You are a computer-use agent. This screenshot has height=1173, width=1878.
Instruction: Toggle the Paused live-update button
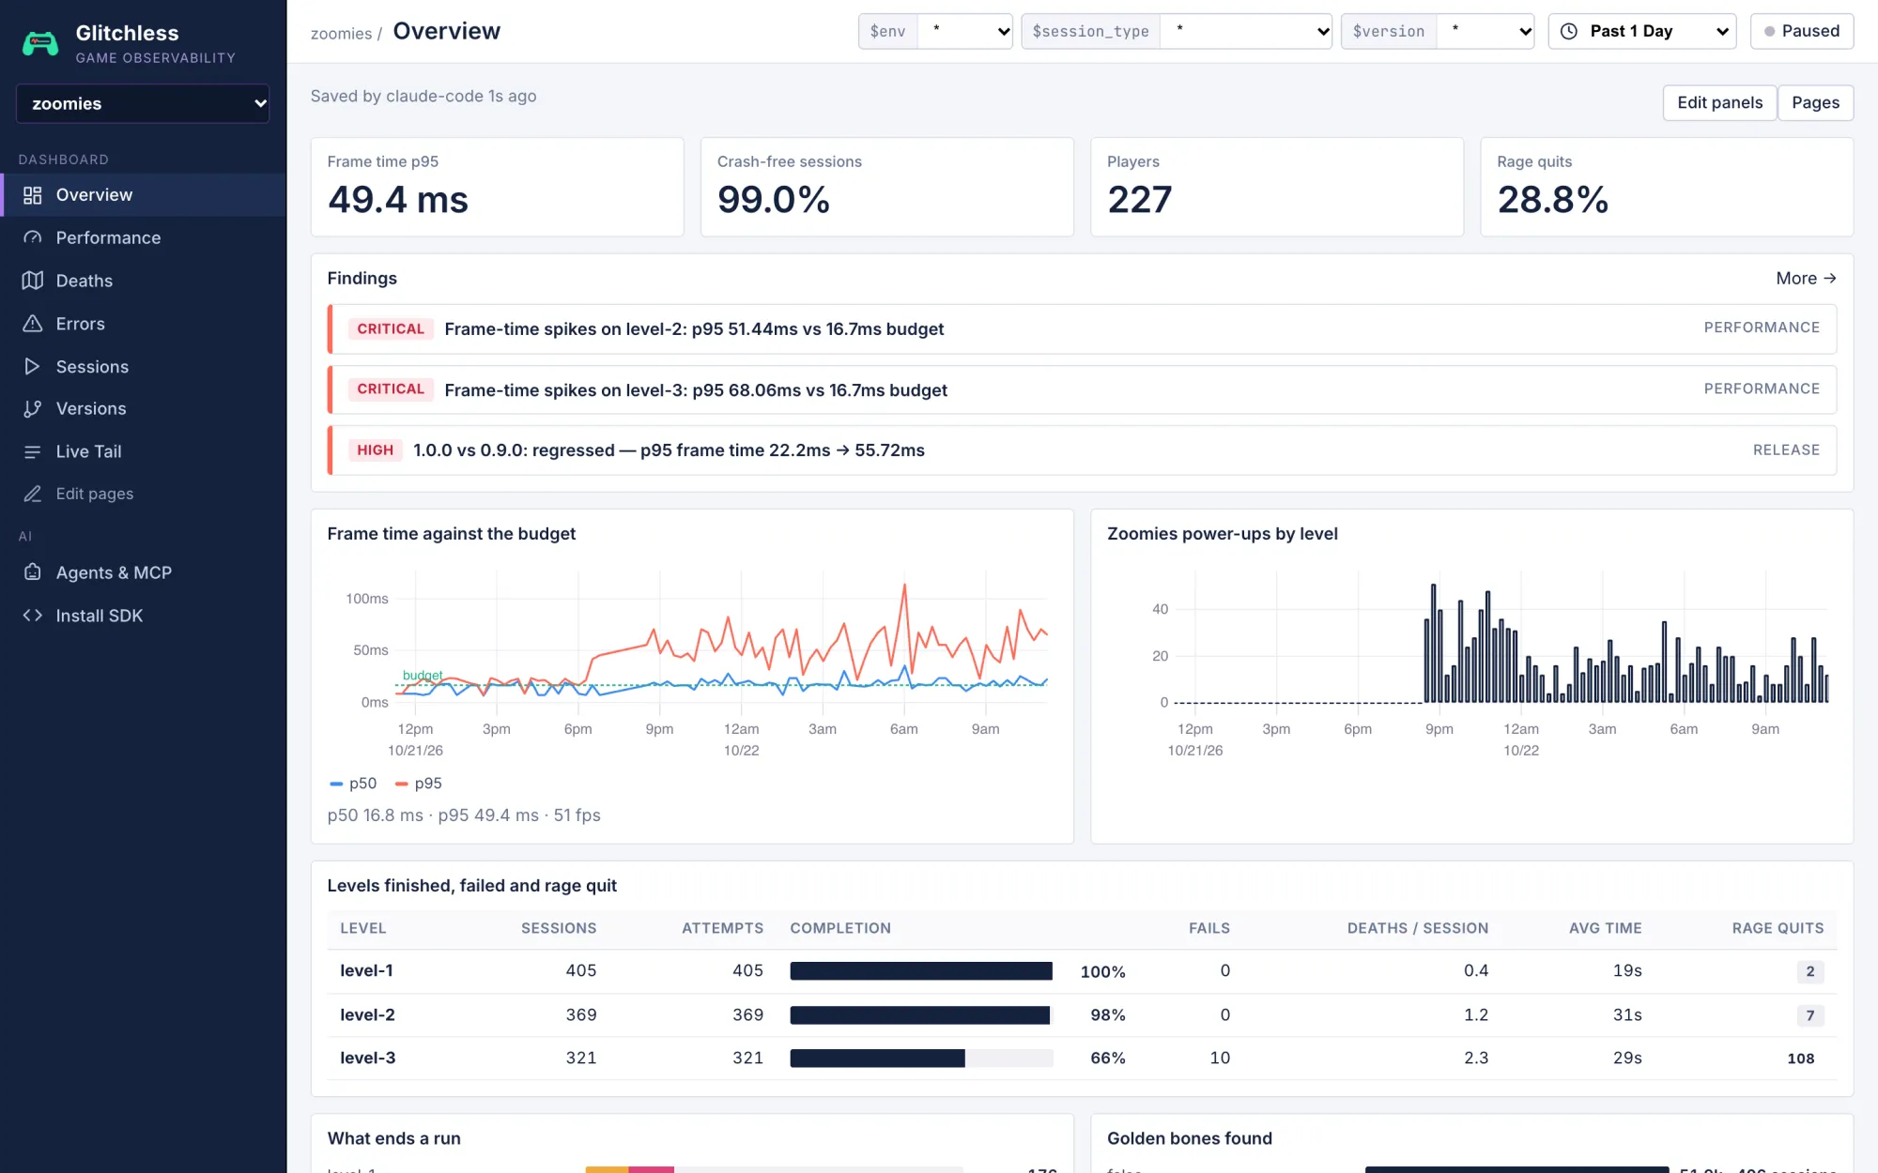click(1802, 31)
